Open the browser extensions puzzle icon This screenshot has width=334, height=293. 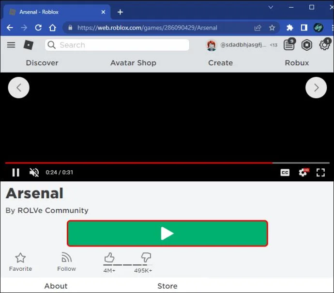[289, 28]
